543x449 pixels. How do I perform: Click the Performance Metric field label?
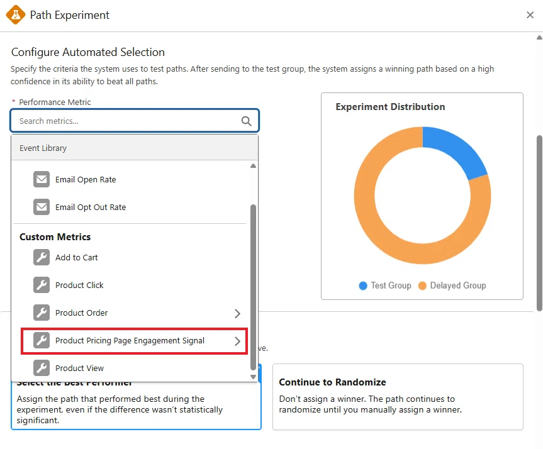[55, 102]
